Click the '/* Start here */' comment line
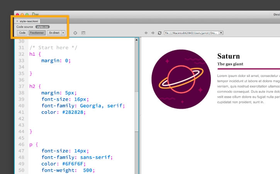Image resolution: width=280 pixels, height=174 pixels. click(x=53, y=48)
